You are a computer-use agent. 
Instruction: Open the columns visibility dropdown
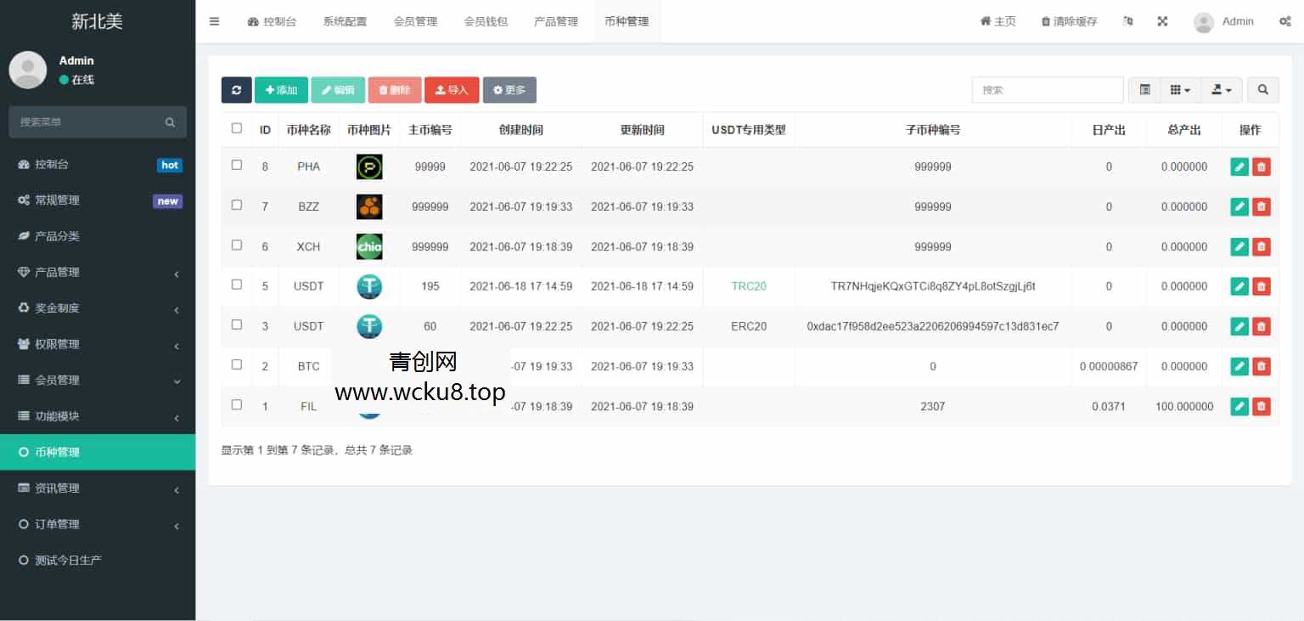pos(1178,88)
